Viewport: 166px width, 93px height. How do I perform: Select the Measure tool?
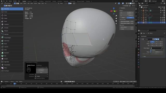tap(12, 31)
